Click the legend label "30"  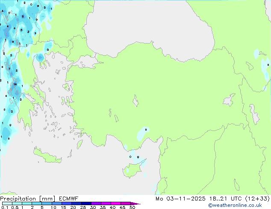[93, 207]
